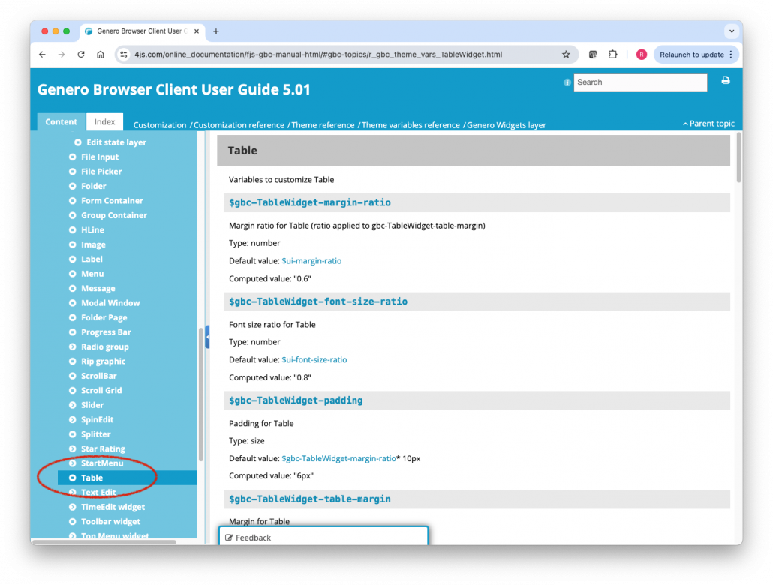Viewport: 773px width, 585px height.
Task: Close the Genero Browser Client tab
Action: 197,31
